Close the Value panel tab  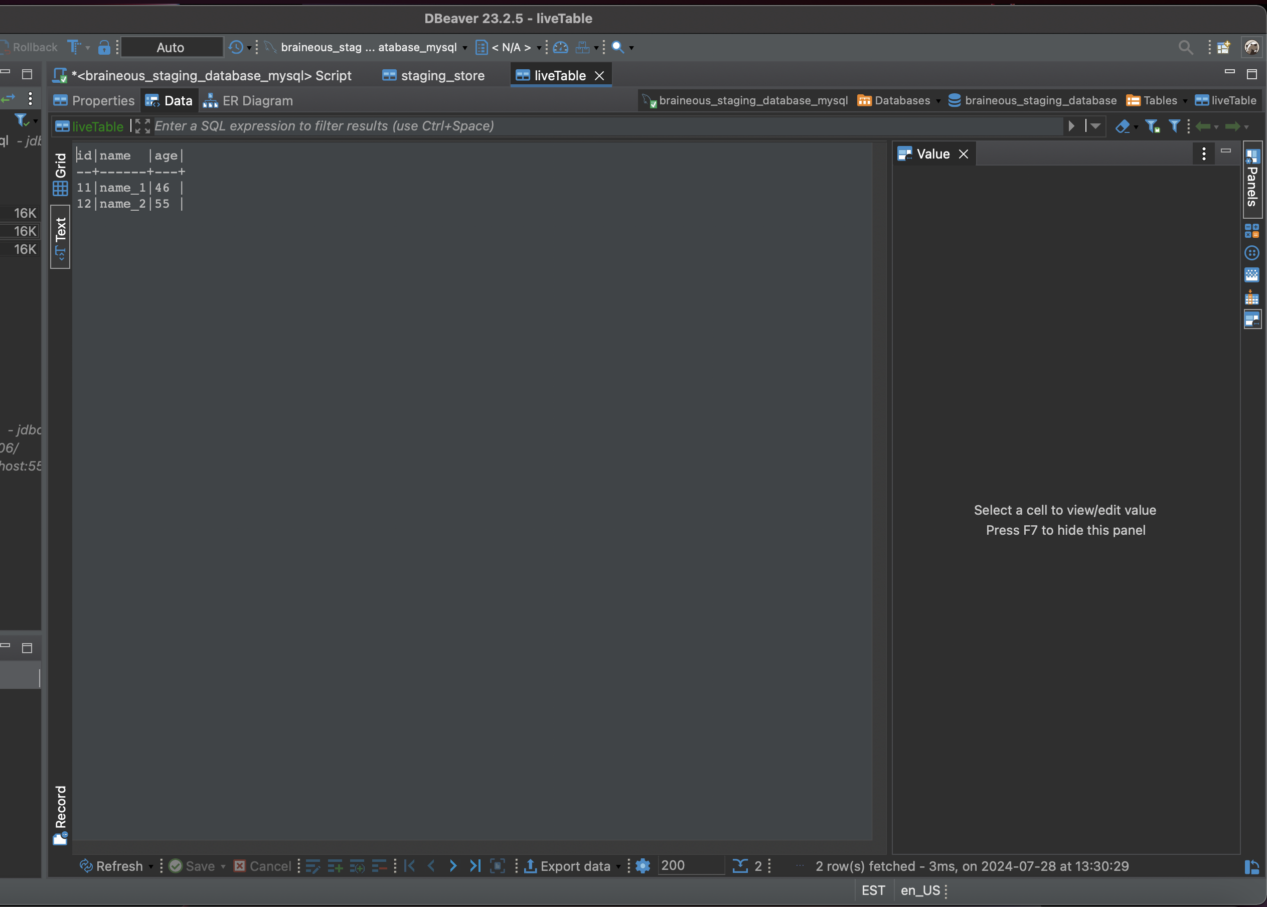[x=963, y=154]
